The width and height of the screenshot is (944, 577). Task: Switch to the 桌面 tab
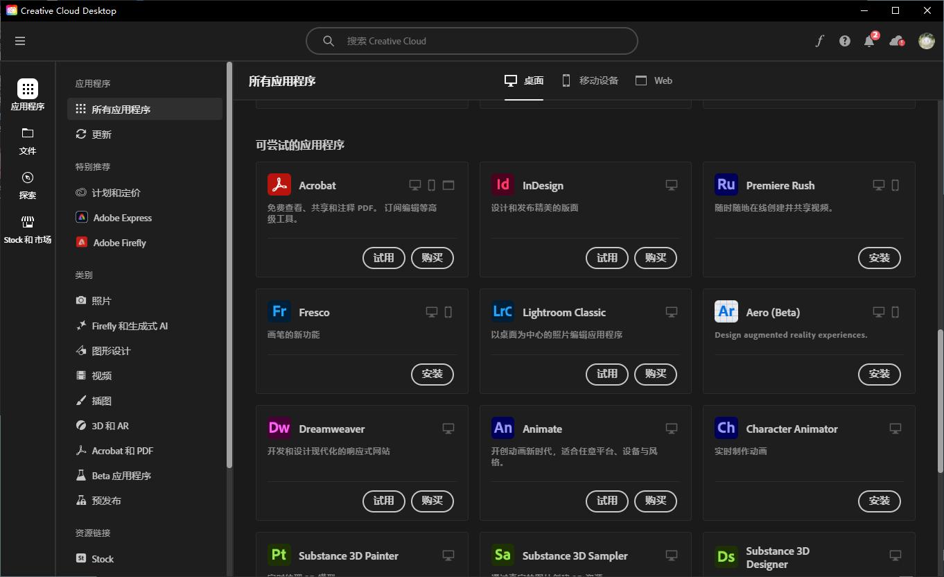click(524, 80)
